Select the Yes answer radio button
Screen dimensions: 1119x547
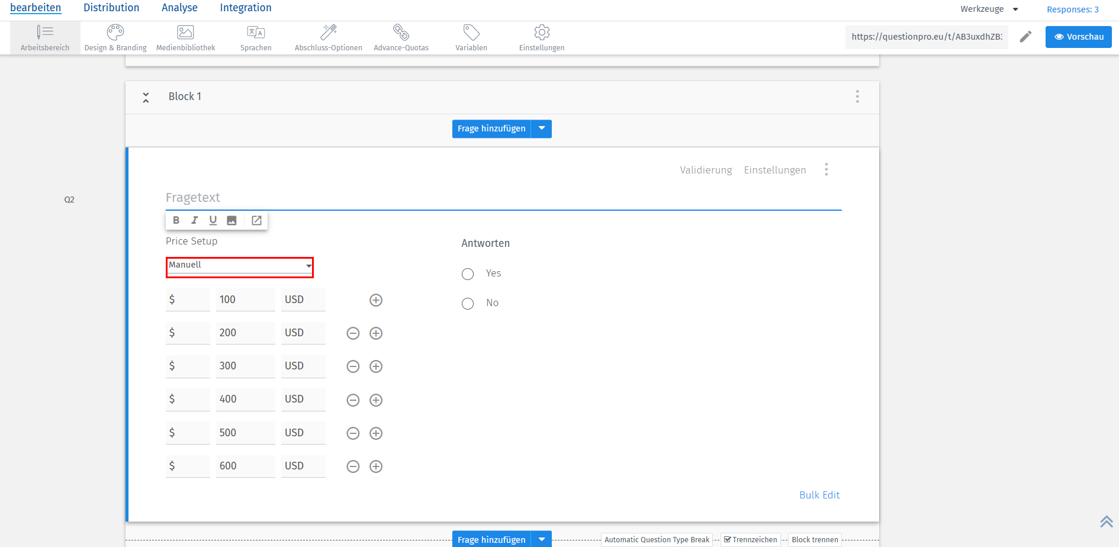coord(468,274)
